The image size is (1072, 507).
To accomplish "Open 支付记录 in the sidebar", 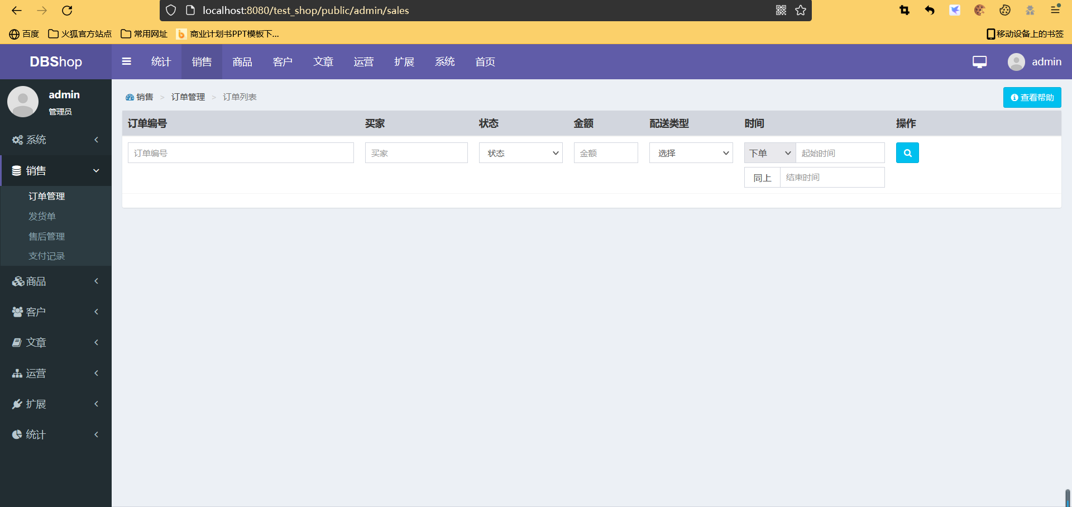I will click(46, 256).
